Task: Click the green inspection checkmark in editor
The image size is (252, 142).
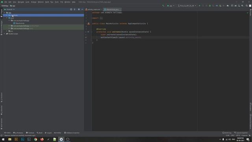Action: coord(248,13)
